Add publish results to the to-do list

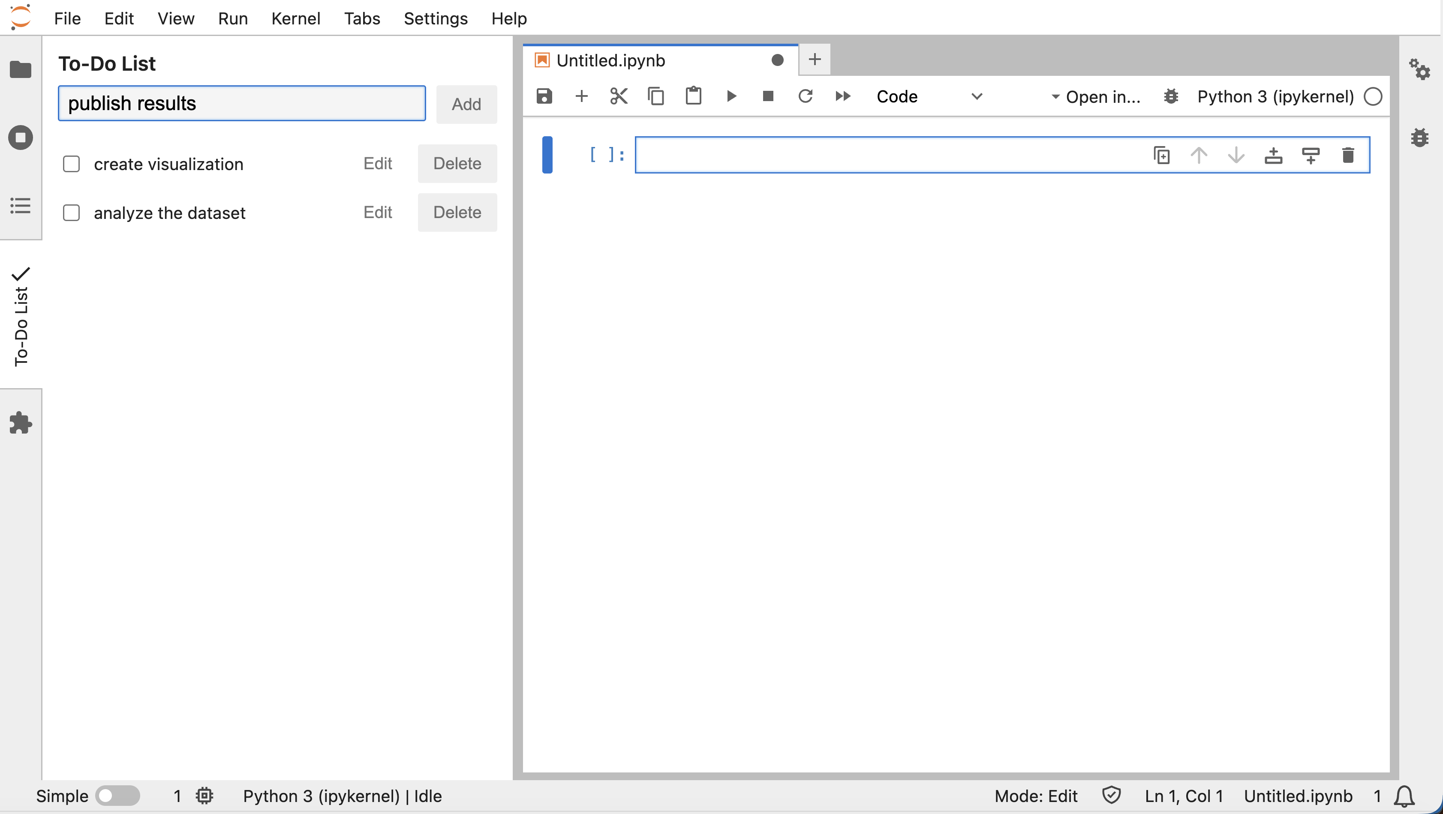pyautogui.click(x=466, y=104)
